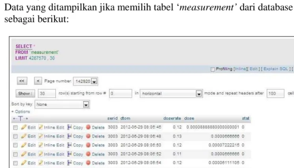294x168 pixels.
Task: Sort by dtom column header
Action: click(x=125, y=118)
